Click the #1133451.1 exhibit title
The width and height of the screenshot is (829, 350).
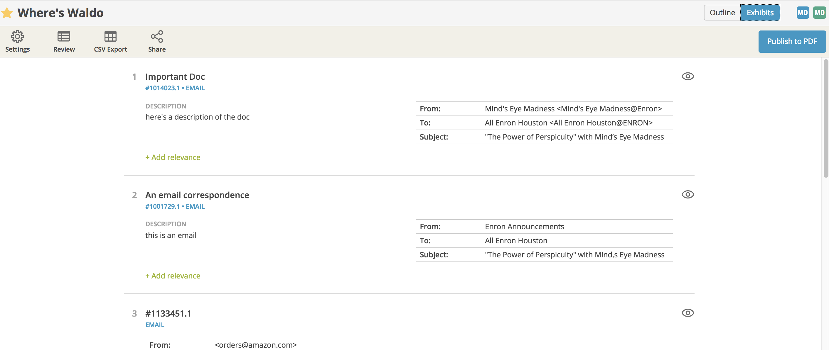tap(168, 313)
